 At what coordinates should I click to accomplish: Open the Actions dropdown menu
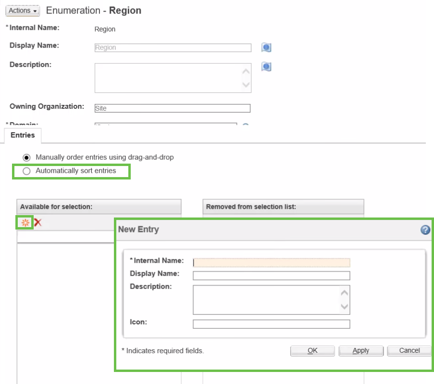click(x=23, y=11)
